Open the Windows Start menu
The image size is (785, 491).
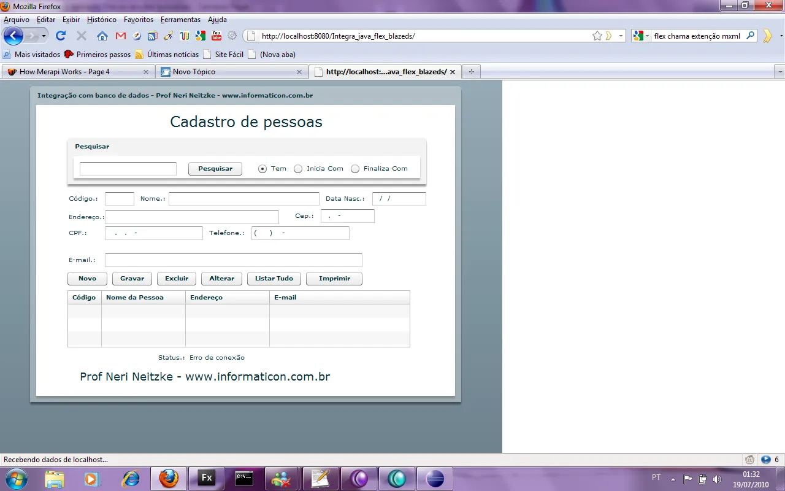tap(16, 478)
